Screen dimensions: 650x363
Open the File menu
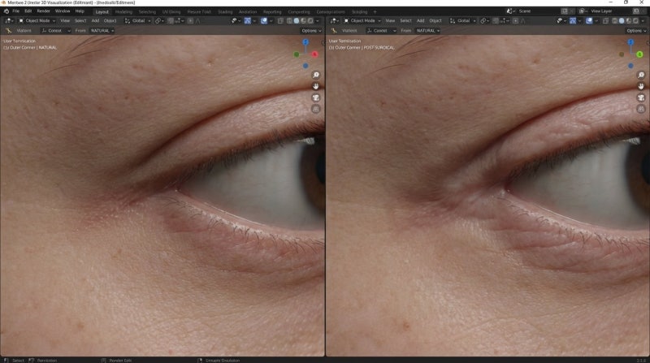pos(15,11)
